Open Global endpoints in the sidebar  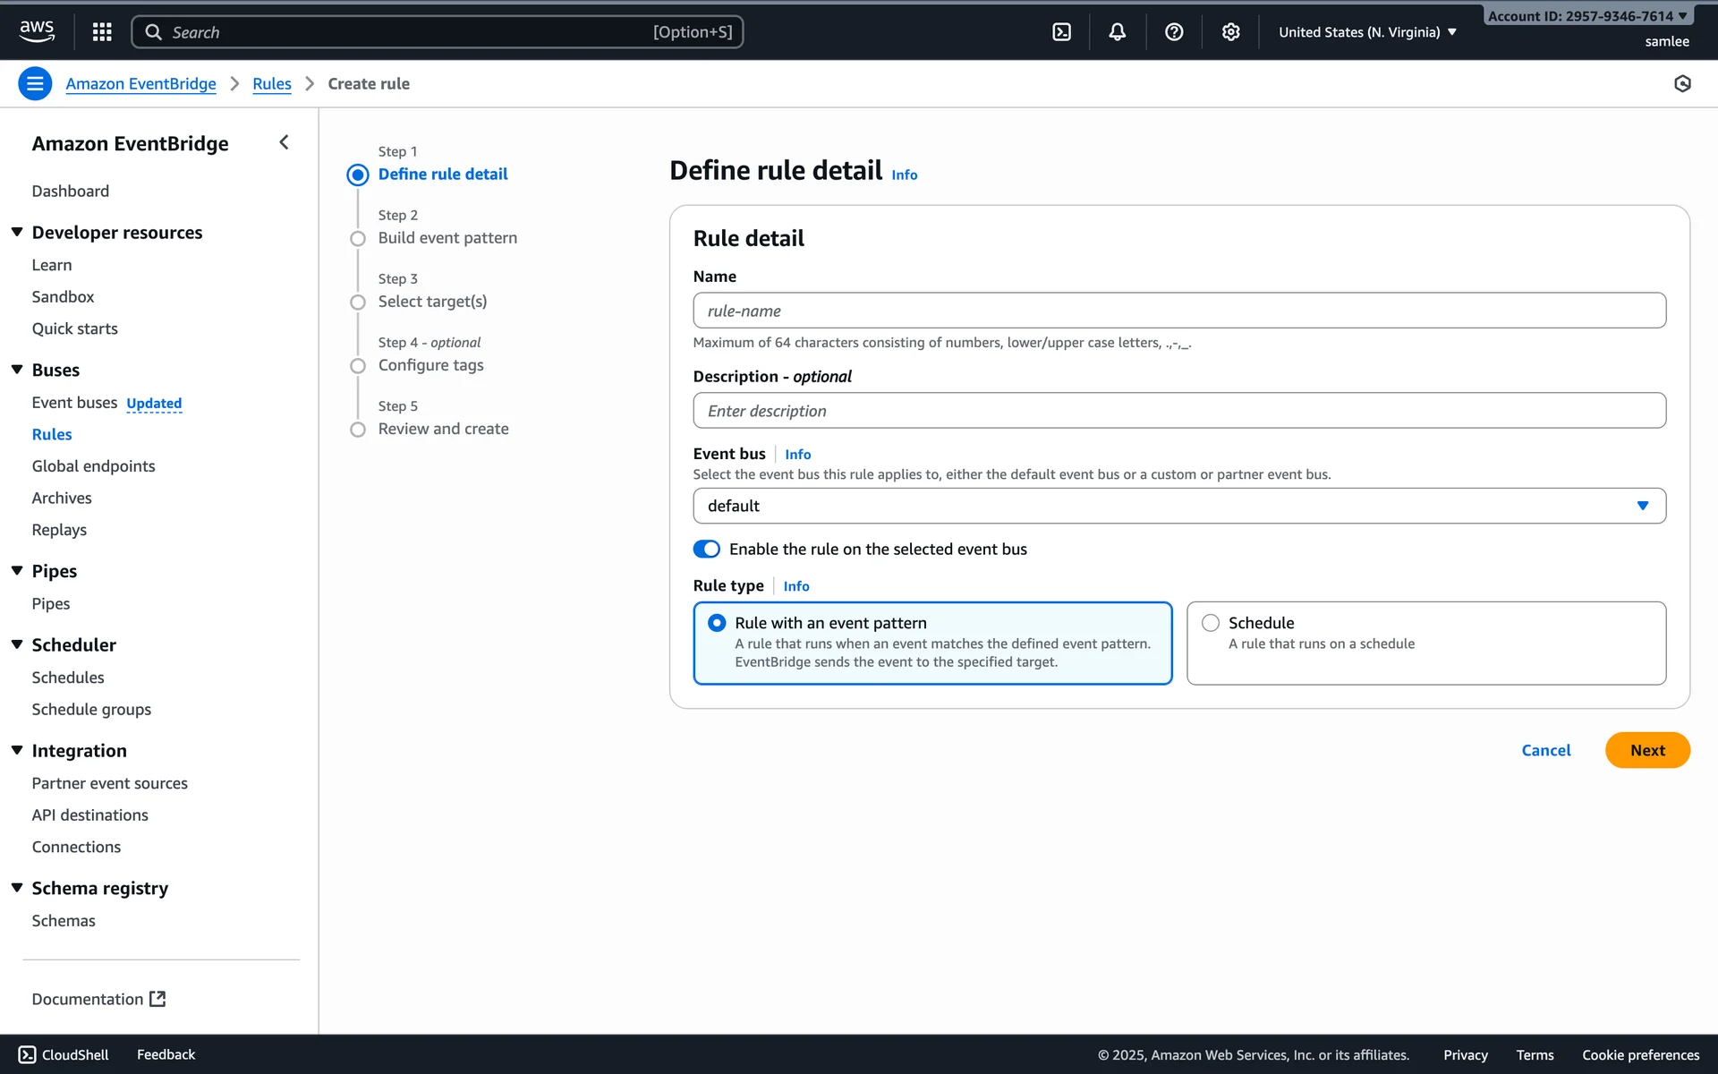click(93, 466)
